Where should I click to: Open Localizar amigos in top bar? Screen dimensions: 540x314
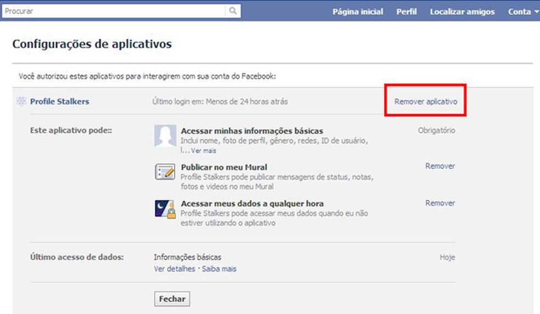pyautogui.click(x=462, y=12)
